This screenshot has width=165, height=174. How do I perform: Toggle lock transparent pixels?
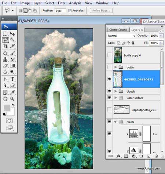pos(118,43)
